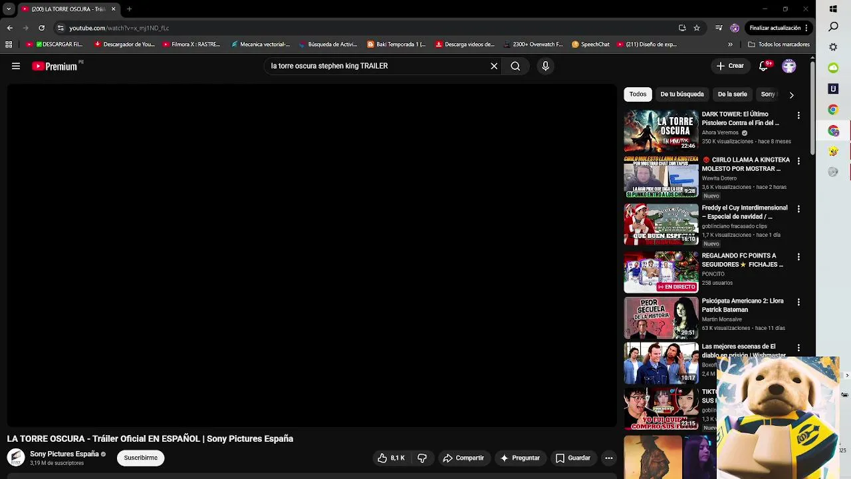The width and height of the screenshot is (851, 479).
Task: Open the Crear menu
Action: [730, 66]
